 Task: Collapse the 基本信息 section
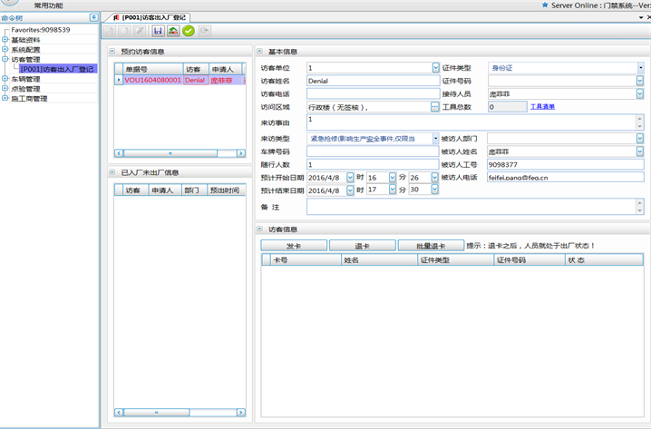point(259,52)
